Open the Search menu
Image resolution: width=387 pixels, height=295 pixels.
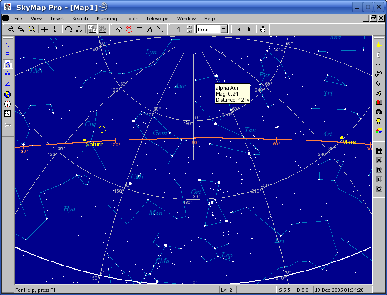(80, 19)
